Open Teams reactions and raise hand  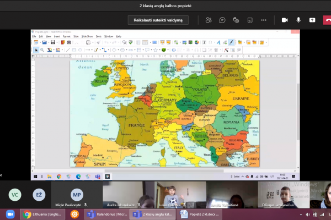point(236,20)
